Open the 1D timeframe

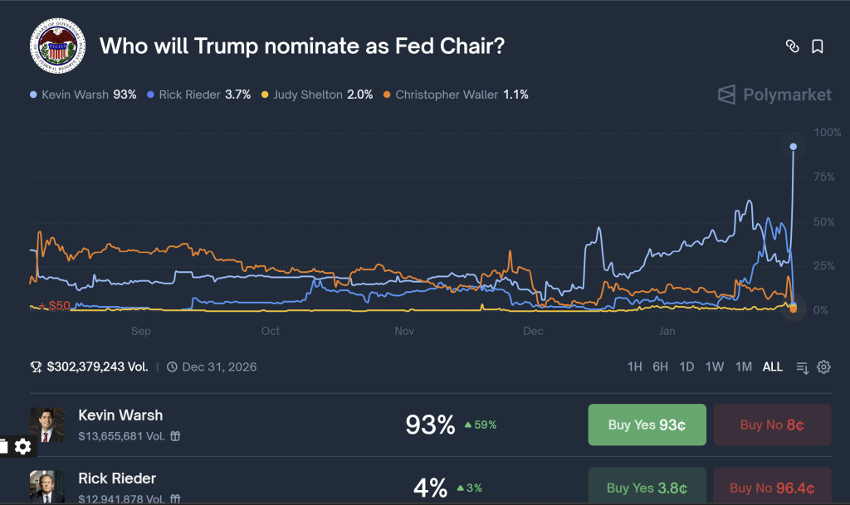[x=686, y=366]
